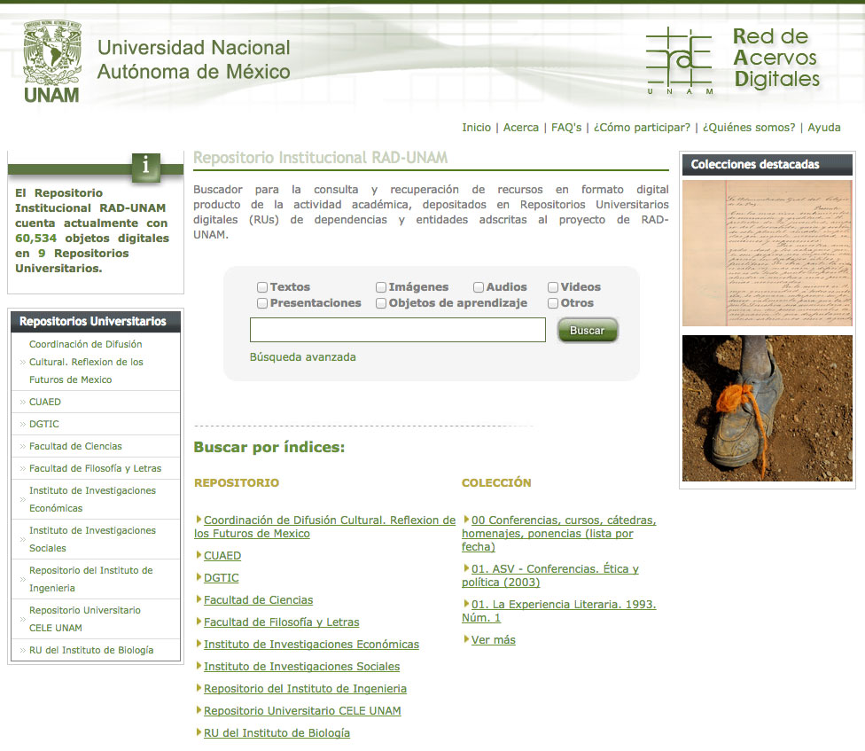
Task: Open 01. La Experiencia Literaria 1993 collection
Action: 559,611
